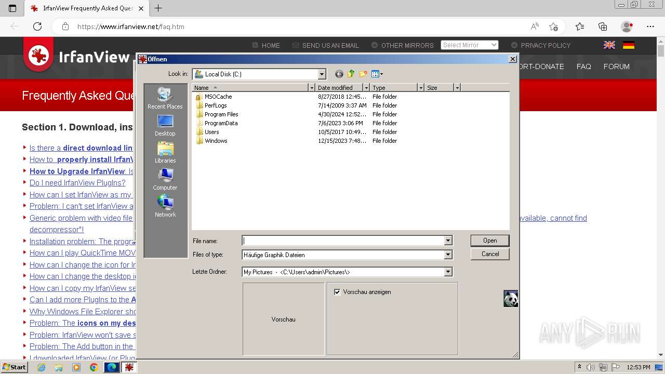Open Internet Explorer from the taskbar
Viewport: 665px width, 374px height.
point(41,367)
